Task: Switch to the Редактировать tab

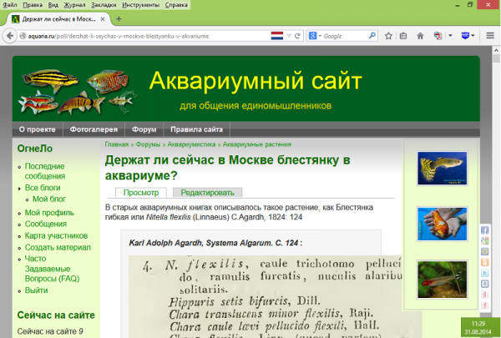Action: [x=207, y=193]
